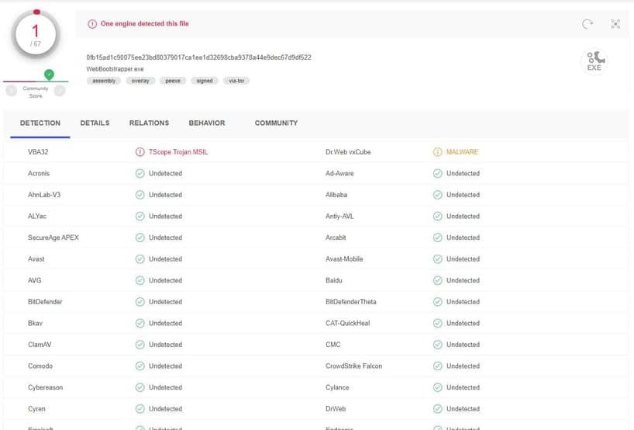634x430 pixels.
Task: Click the EXE file type icon
Action: pyautogui.click(x=594, y=61)
